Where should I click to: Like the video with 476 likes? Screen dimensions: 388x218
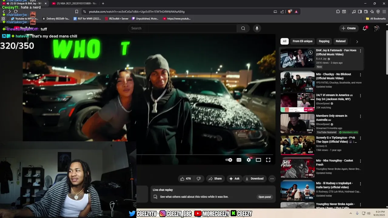pyautogui.click(x=186, y=179)
